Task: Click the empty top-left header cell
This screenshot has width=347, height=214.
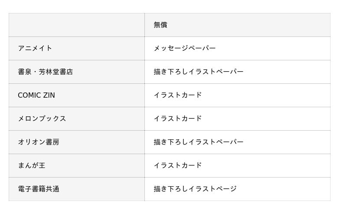Action: [76, 25]
